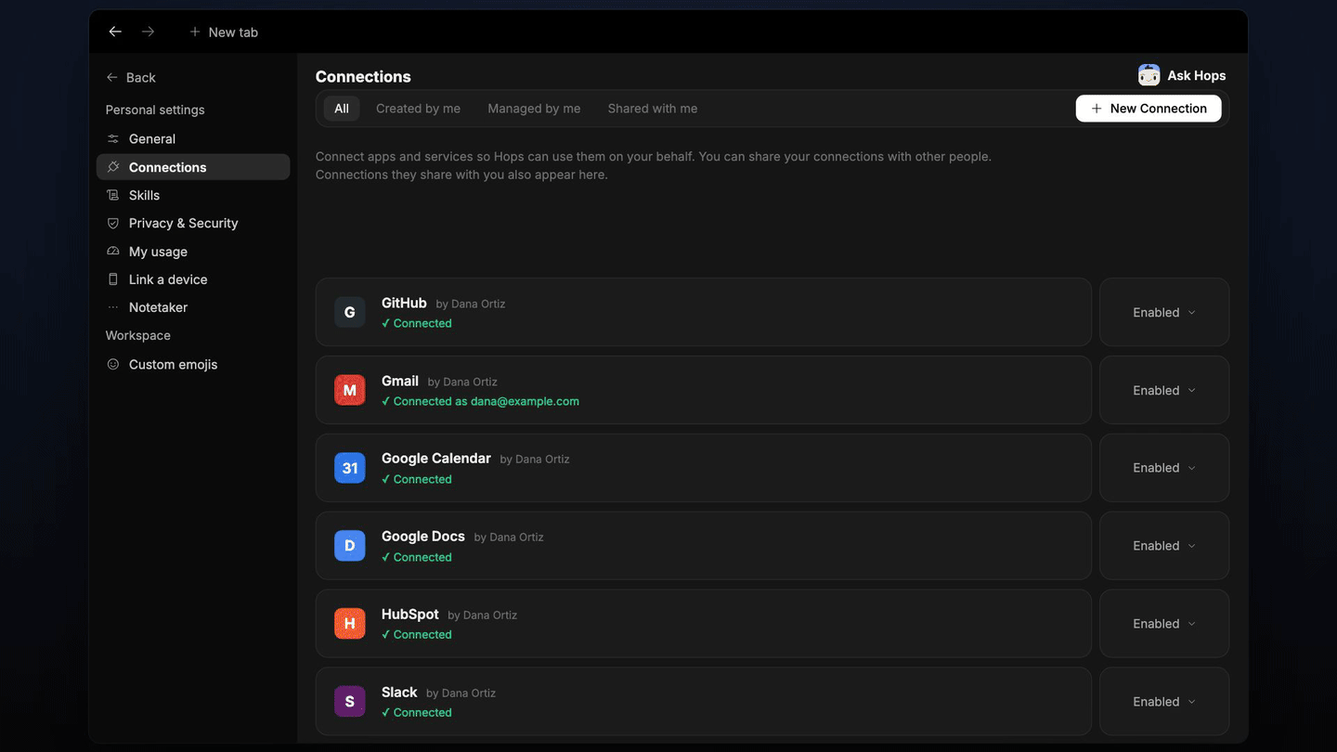Screen dimensions: 1337x752
Task: Open the Enabled dropdown for Slack
Action: pyautogui.click(x=1164, y=702)
